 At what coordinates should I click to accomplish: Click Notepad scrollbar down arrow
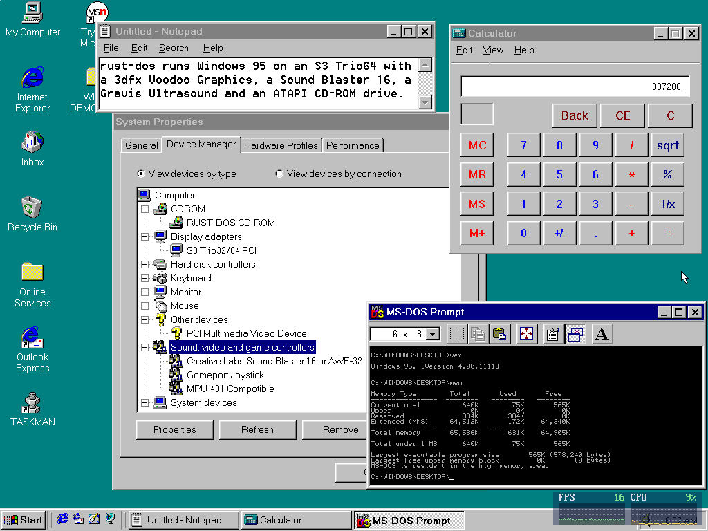425,103
